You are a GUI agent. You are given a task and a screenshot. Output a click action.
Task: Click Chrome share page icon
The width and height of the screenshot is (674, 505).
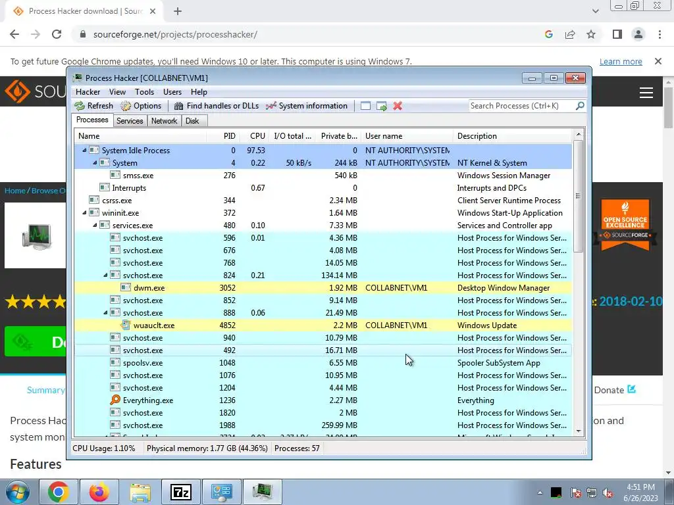[x=570, y=34]
